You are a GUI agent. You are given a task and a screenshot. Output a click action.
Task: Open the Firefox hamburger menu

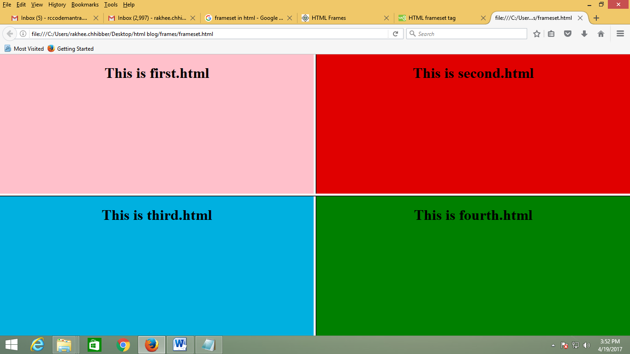tap(619, 33)
